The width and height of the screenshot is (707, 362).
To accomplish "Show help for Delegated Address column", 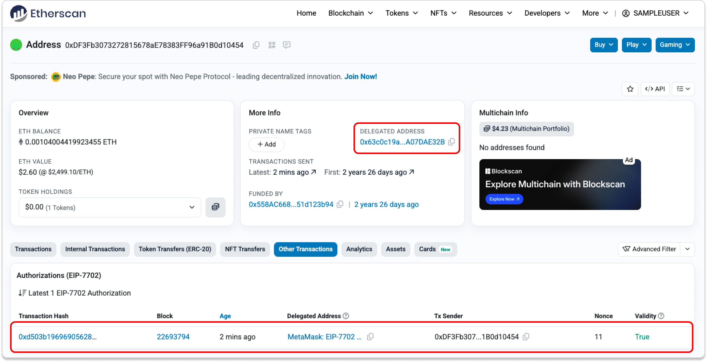I will (346, 316).
